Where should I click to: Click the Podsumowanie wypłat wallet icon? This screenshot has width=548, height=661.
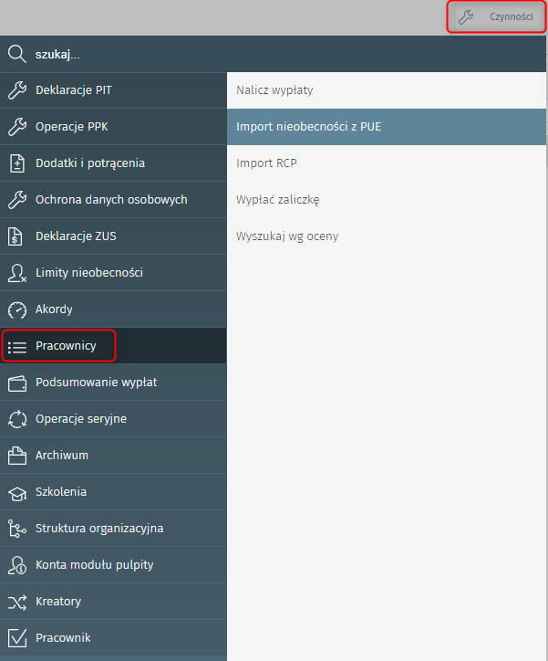coord(17,383)
